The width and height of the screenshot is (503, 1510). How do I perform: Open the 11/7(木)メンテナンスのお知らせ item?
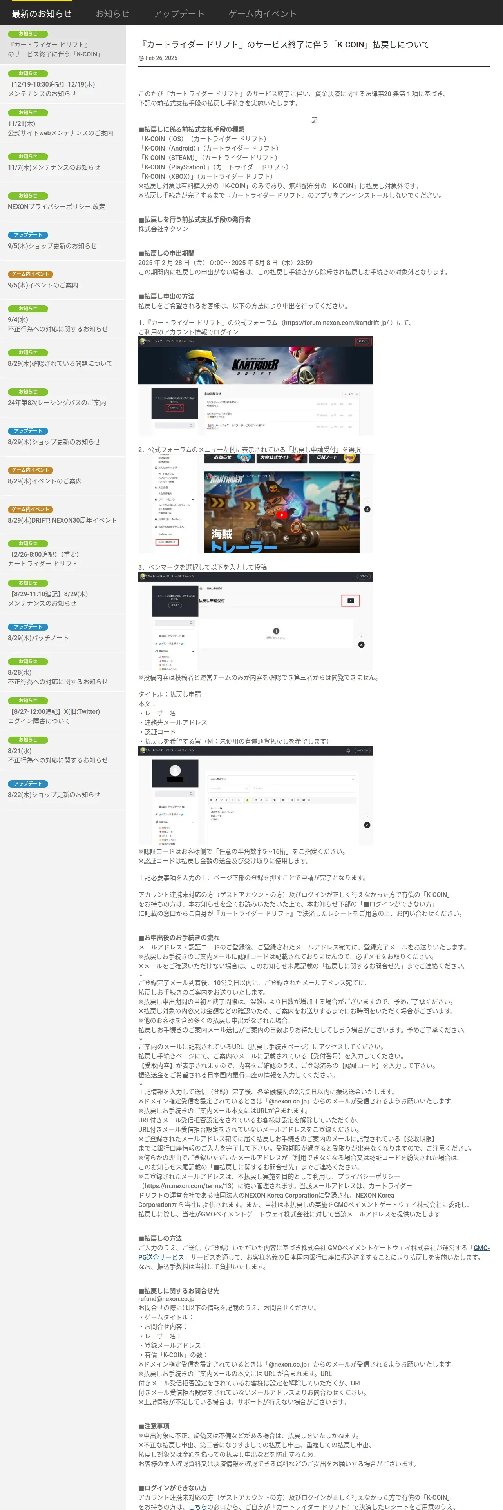click(63, 162)
